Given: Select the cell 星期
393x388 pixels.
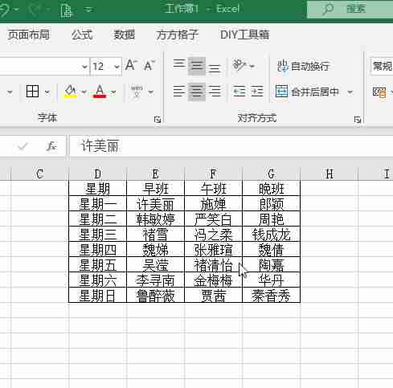Looking at the screenshot, I should pos(98,189).
